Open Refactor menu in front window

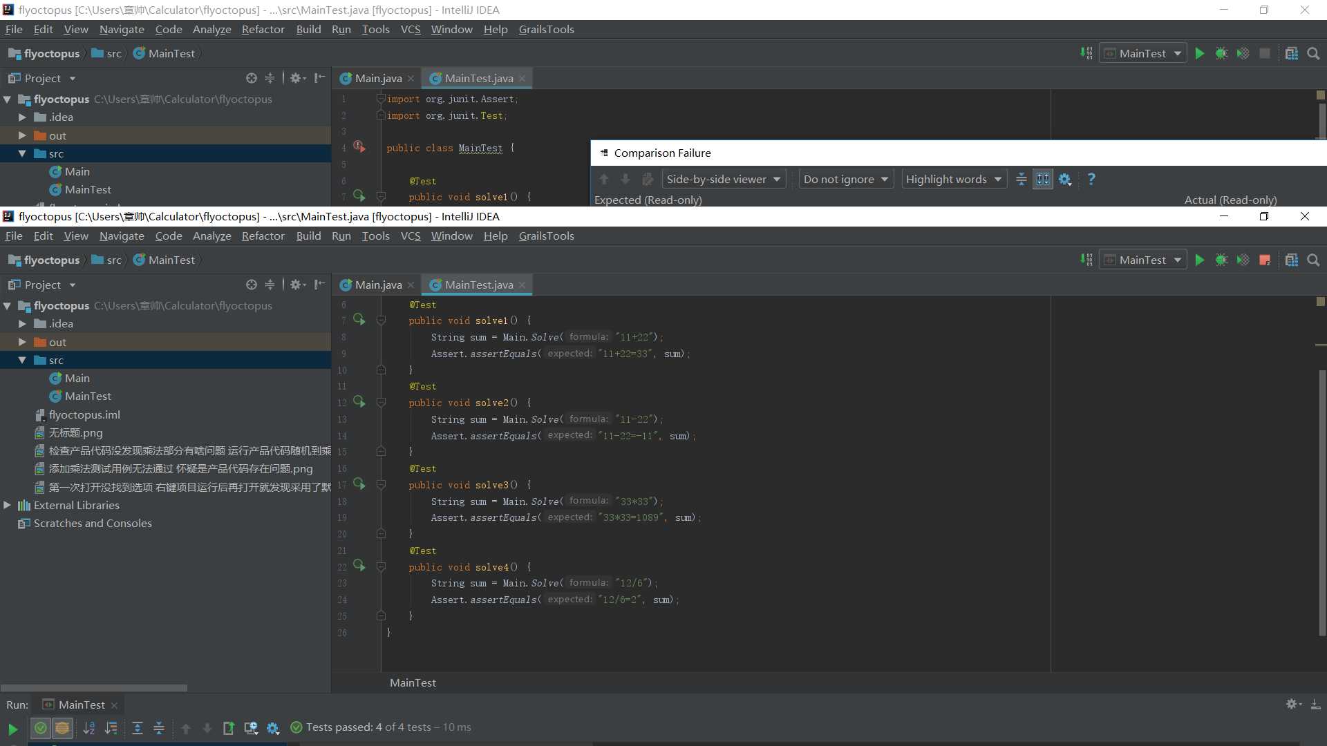263,236
